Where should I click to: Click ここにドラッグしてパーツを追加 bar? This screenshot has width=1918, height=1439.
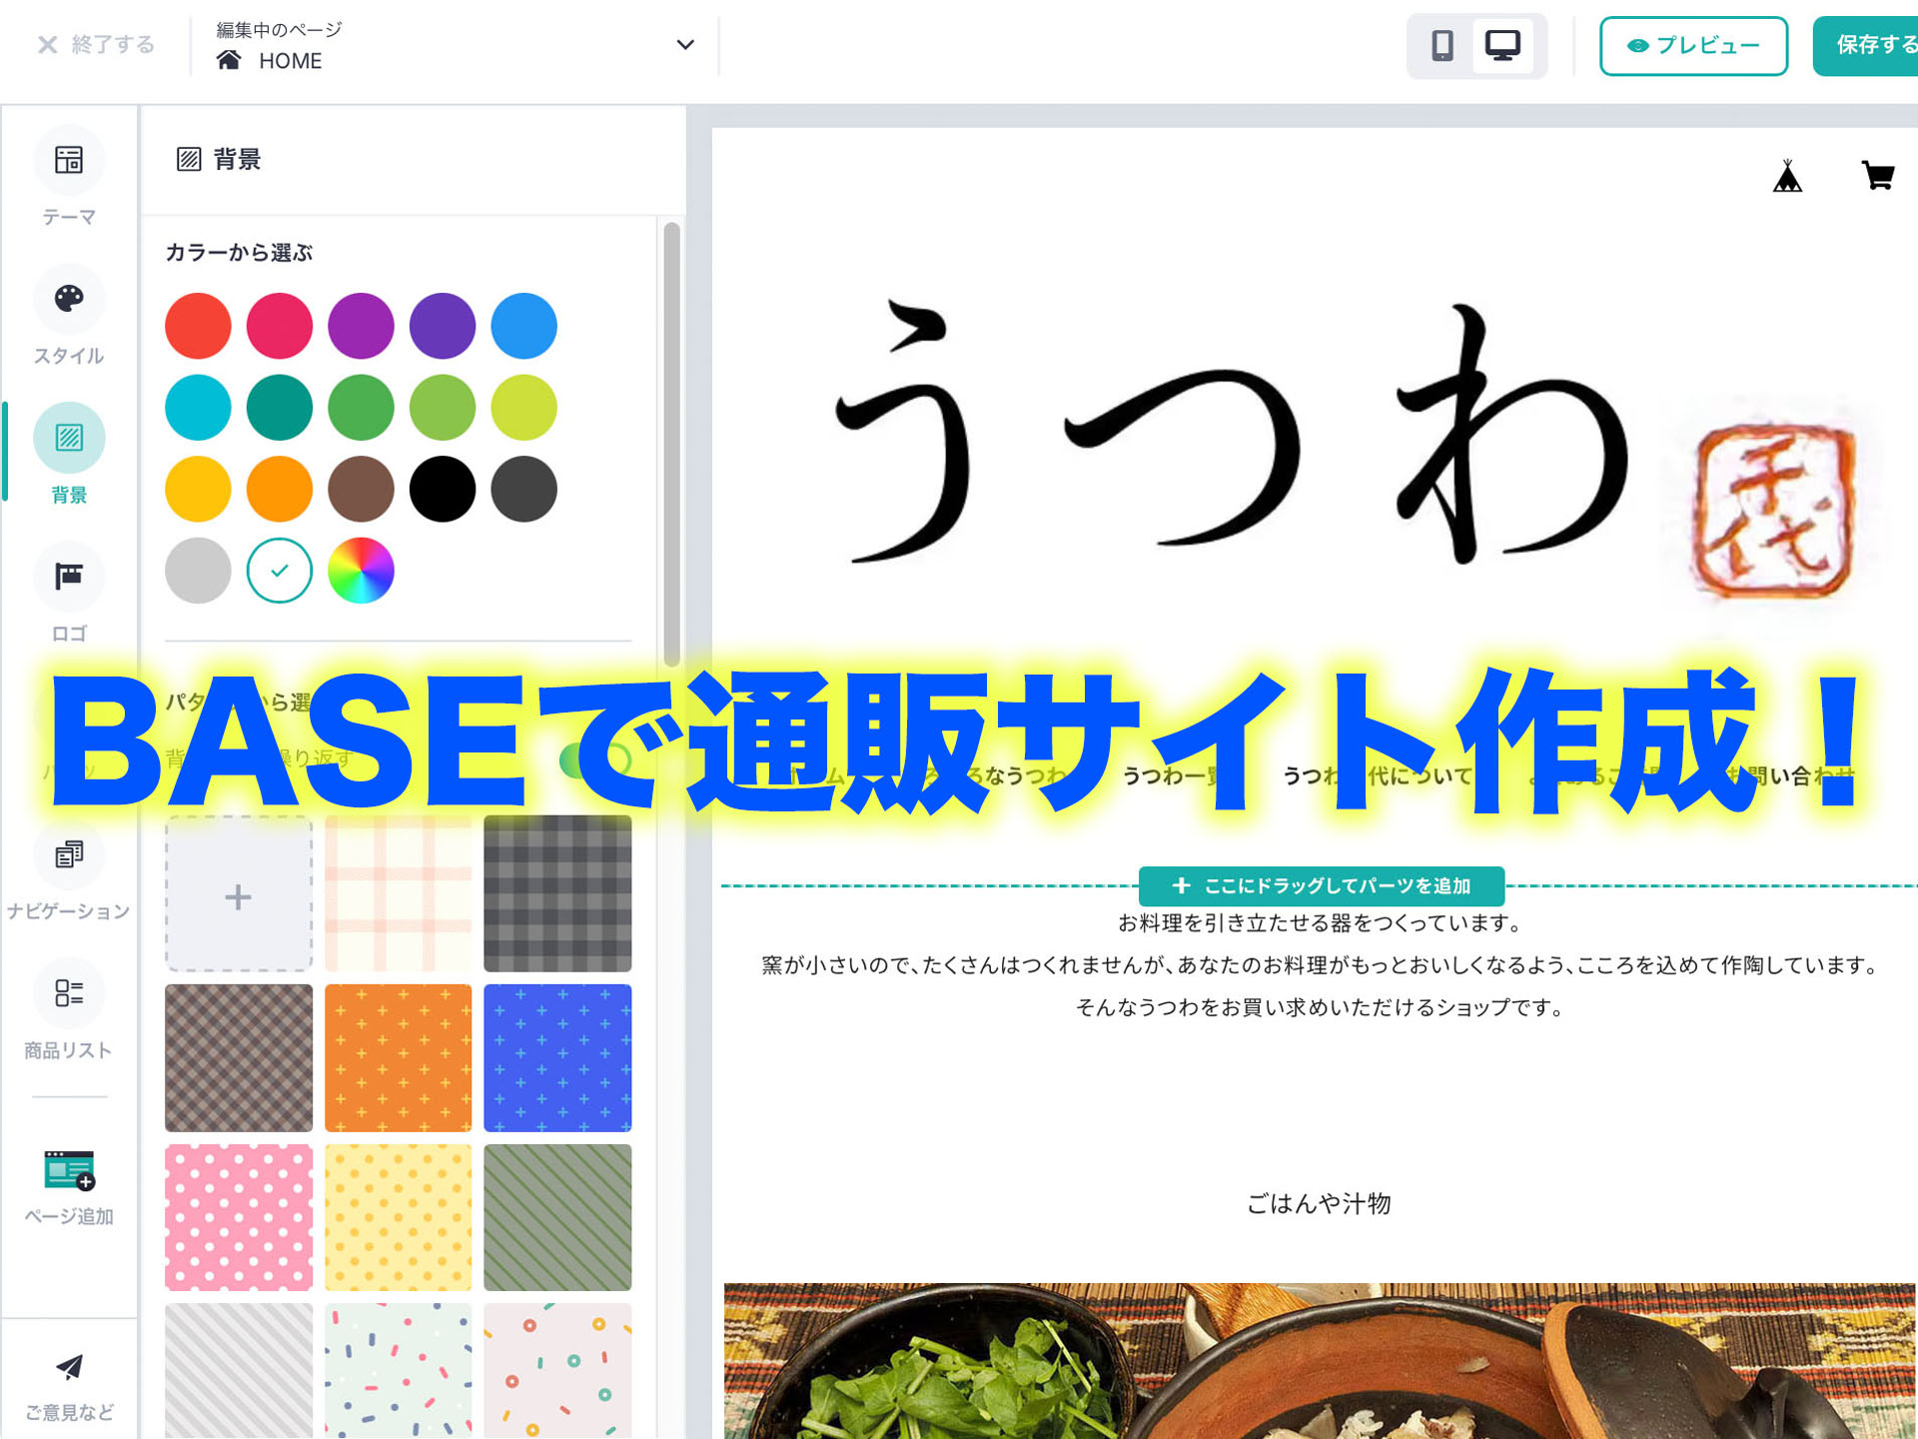pyautogui.click(x=1321, y=886)
